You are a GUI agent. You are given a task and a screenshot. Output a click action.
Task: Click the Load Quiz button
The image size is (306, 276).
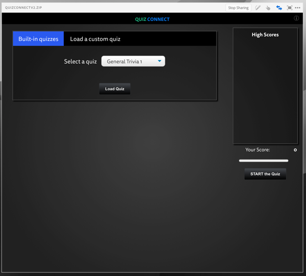click(x=115, y=89)
